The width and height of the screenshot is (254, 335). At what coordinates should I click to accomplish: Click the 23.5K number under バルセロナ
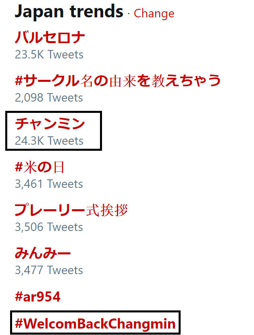click(29, 54)
